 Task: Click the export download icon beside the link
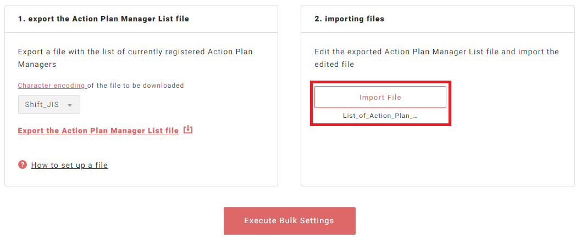(x=188, y=130)
